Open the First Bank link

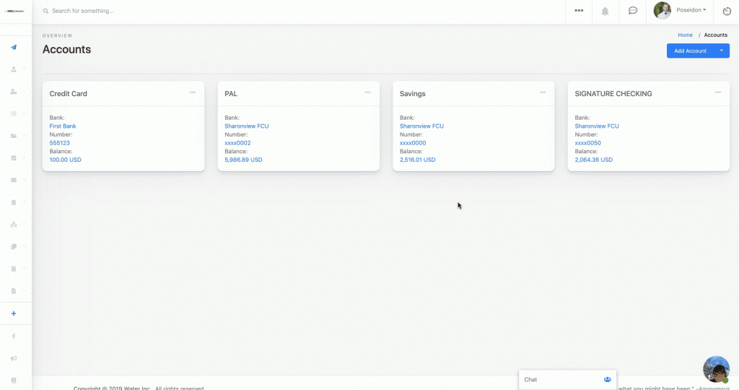pyautogui.click(x=63, y=126)
